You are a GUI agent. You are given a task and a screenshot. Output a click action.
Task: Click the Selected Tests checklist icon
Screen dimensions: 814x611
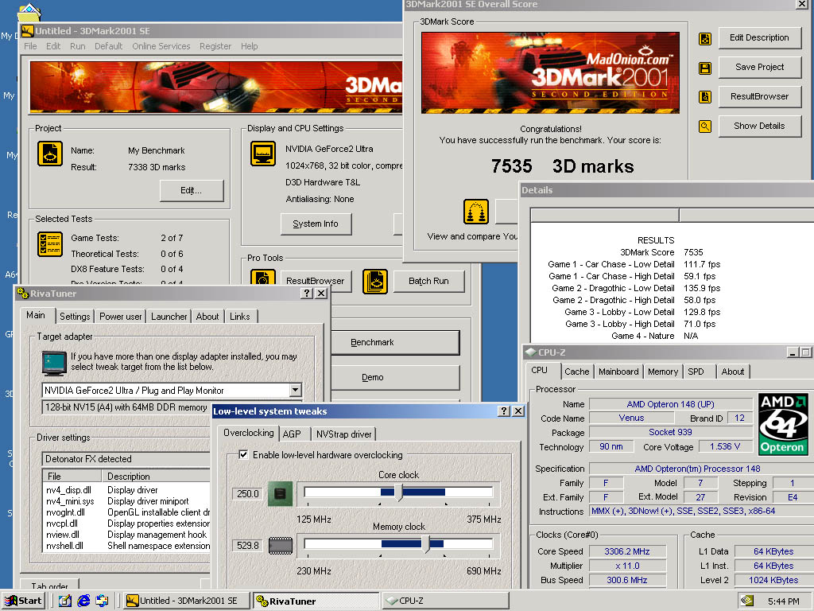point(50,245)
